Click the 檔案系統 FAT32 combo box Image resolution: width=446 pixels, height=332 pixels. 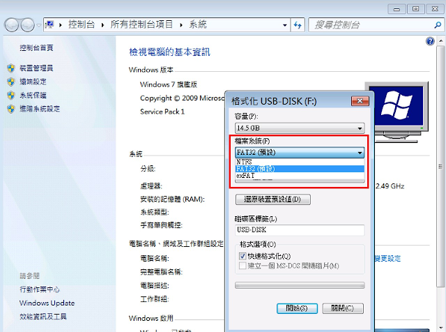coord(300,153)
